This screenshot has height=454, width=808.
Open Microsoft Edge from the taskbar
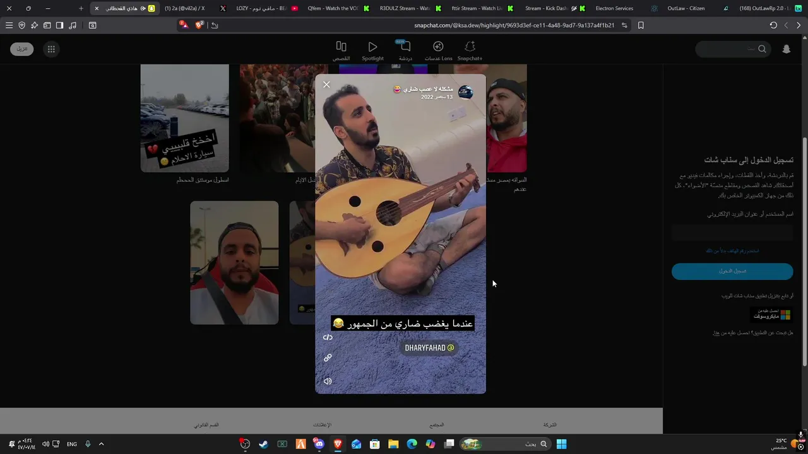pos(412,444)
